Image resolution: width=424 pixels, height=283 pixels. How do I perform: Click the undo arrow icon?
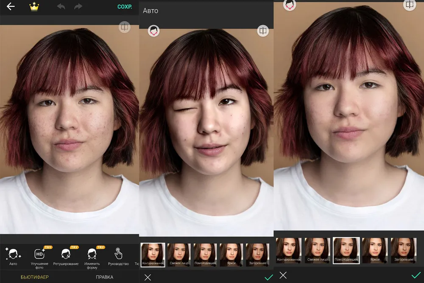(61, 6)
